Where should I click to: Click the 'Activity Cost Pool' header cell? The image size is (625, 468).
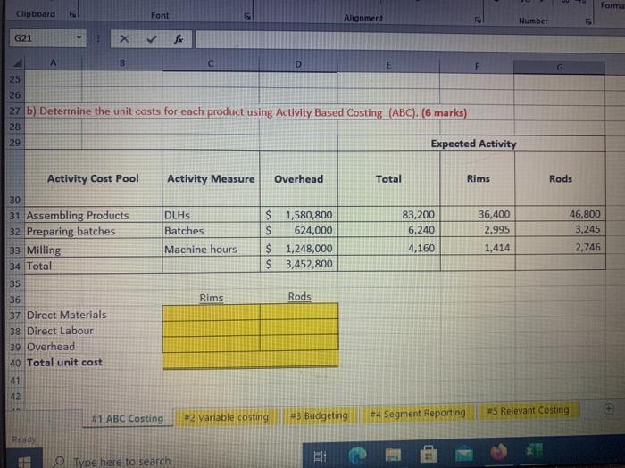[x=93, y=178]
